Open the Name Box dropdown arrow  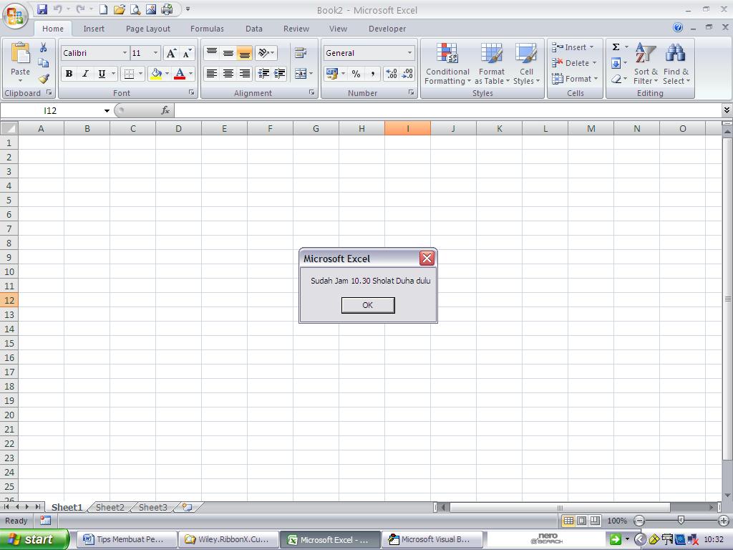pos(107,111)
